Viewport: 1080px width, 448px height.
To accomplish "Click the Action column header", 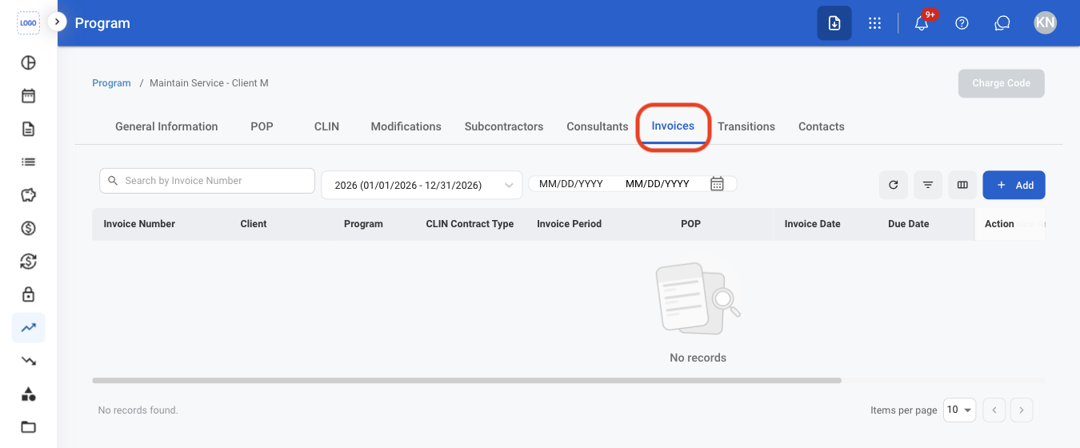I will click(x=999, y=224).
